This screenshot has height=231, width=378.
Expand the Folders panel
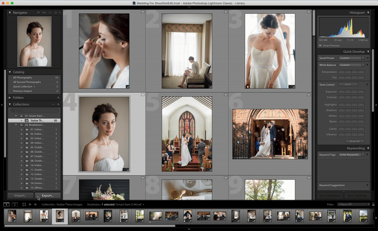10,98
